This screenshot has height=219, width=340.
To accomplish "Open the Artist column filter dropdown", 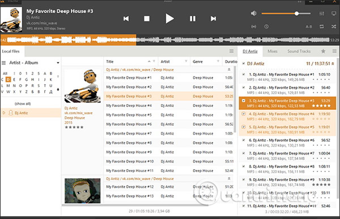I will click(186, 62).
